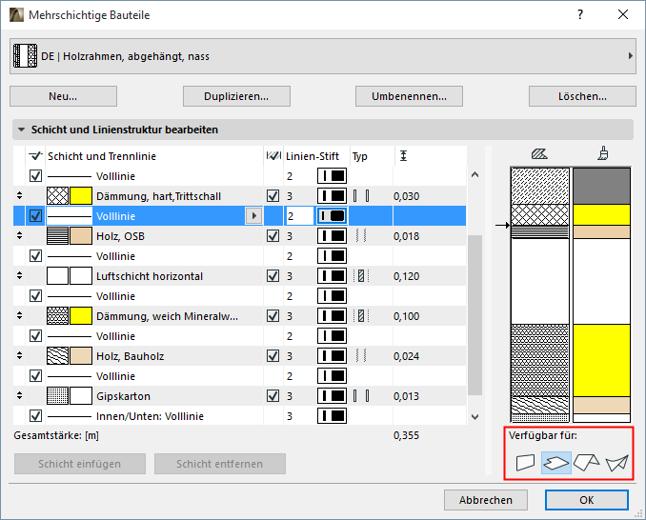Image resolution: width=646 pixels, height=520 pixels.
Task: Click the Umbenennen... button
Action: point(409,96)
